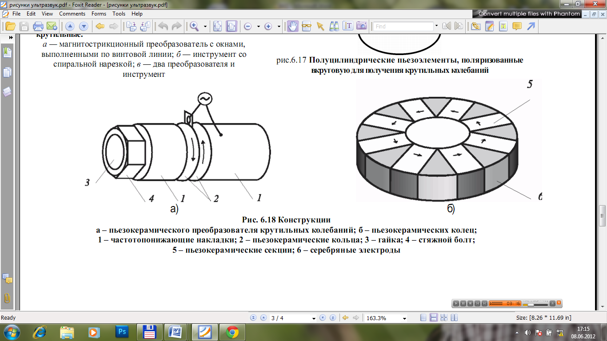Switch to Continuous Facing layout
The width and height of the screenshot is (607, 341).
point(444,318)
